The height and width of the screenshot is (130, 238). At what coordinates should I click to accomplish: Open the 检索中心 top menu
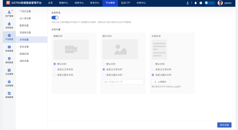pyautogui.click(x=79, y=3)
